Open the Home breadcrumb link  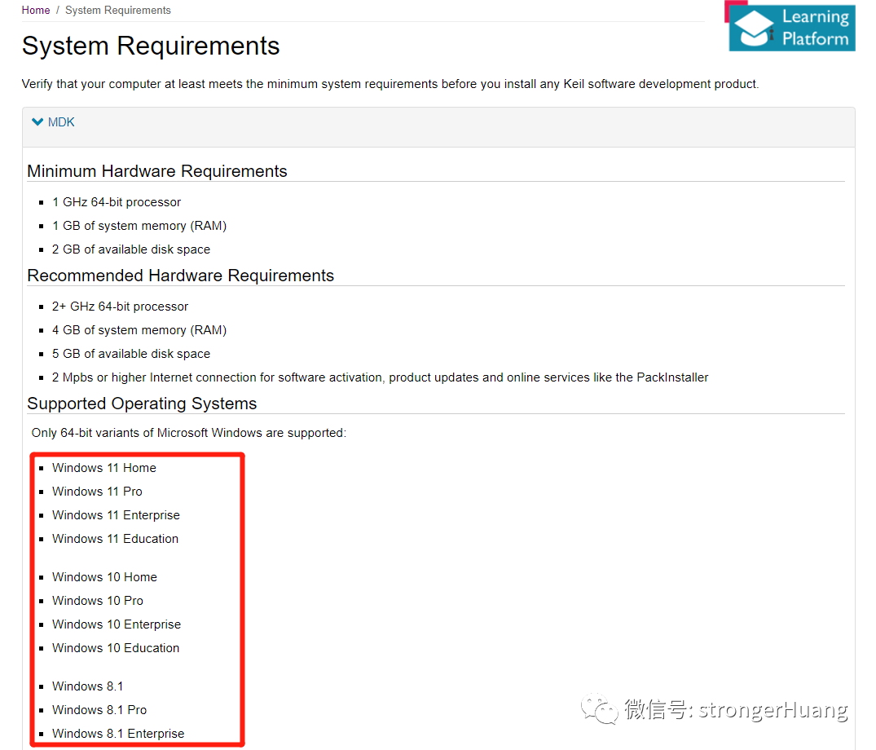point(36,10)
